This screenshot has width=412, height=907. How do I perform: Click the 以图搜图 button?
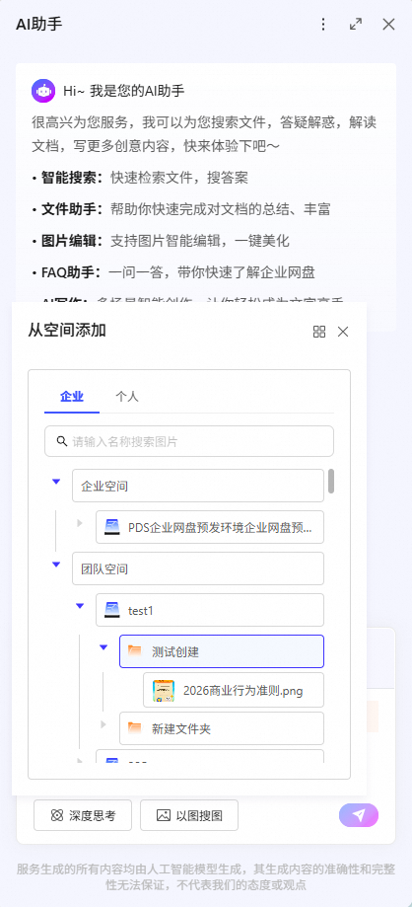coord(189,815)
